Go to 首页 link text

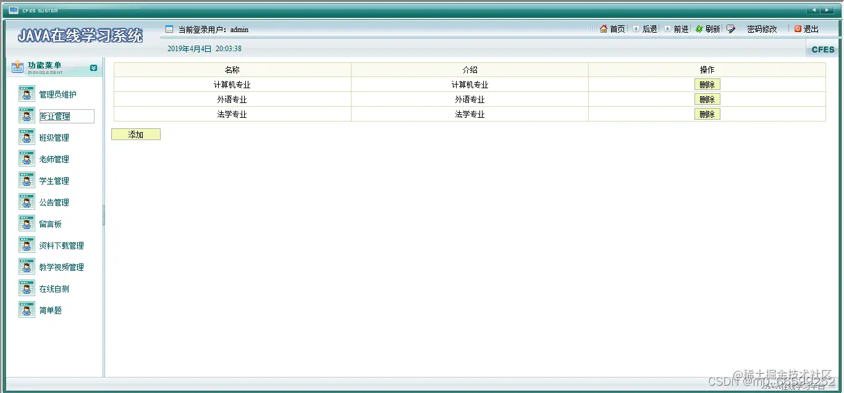[x=617, y=29]
